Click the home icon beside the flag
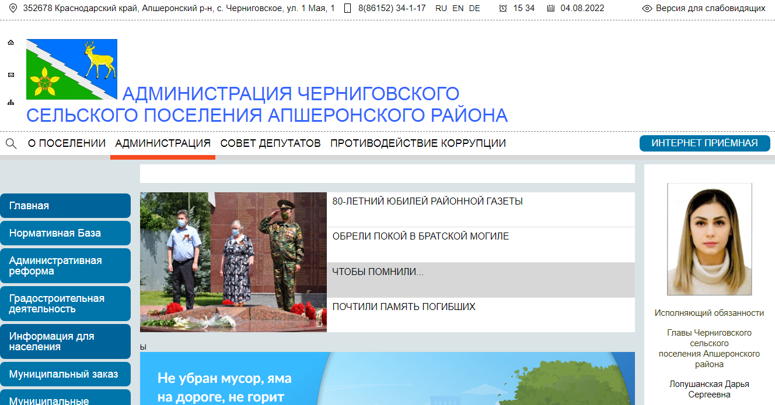Screen dimensions: 775x405 click(x=11, y=43)
